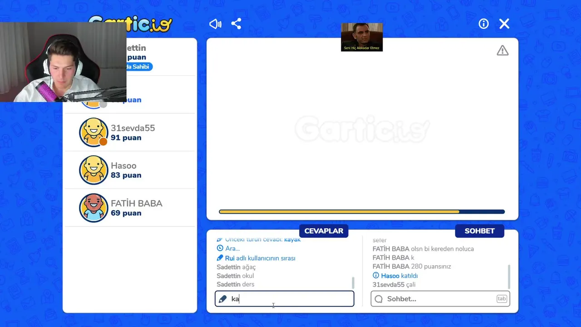Image resolution: width=581 pixels, height=327 pixels.
Task: Click the drawing canvas area
Action: (x=362, y=129)
